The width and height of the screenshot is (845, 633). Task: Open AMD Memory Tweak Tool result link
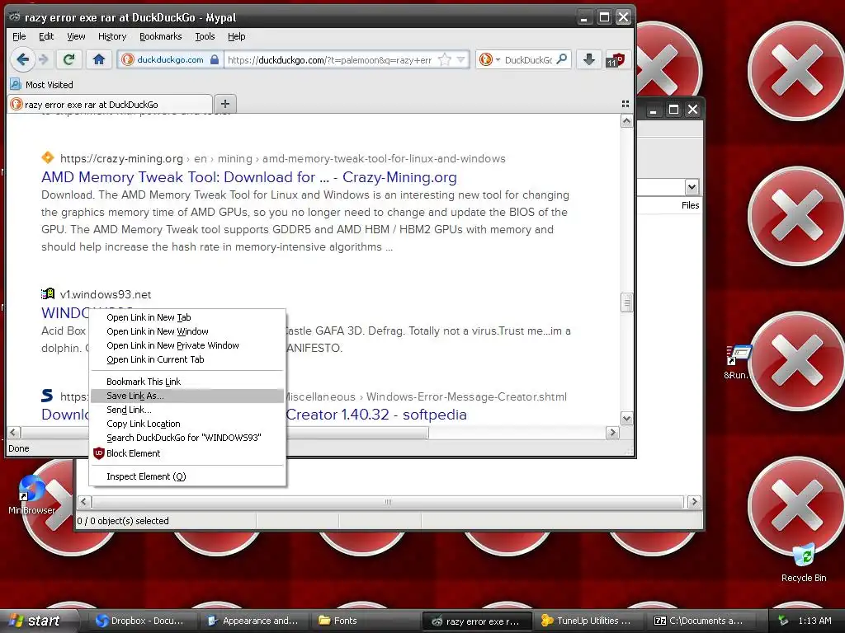249,177
